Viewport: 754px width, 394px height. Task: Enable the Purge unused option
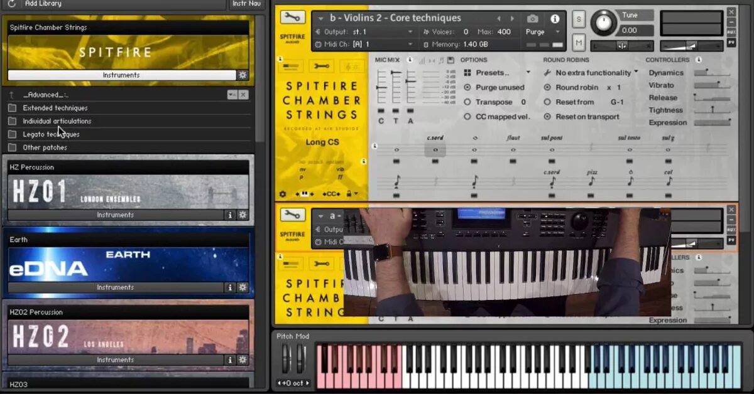point(467,88)
